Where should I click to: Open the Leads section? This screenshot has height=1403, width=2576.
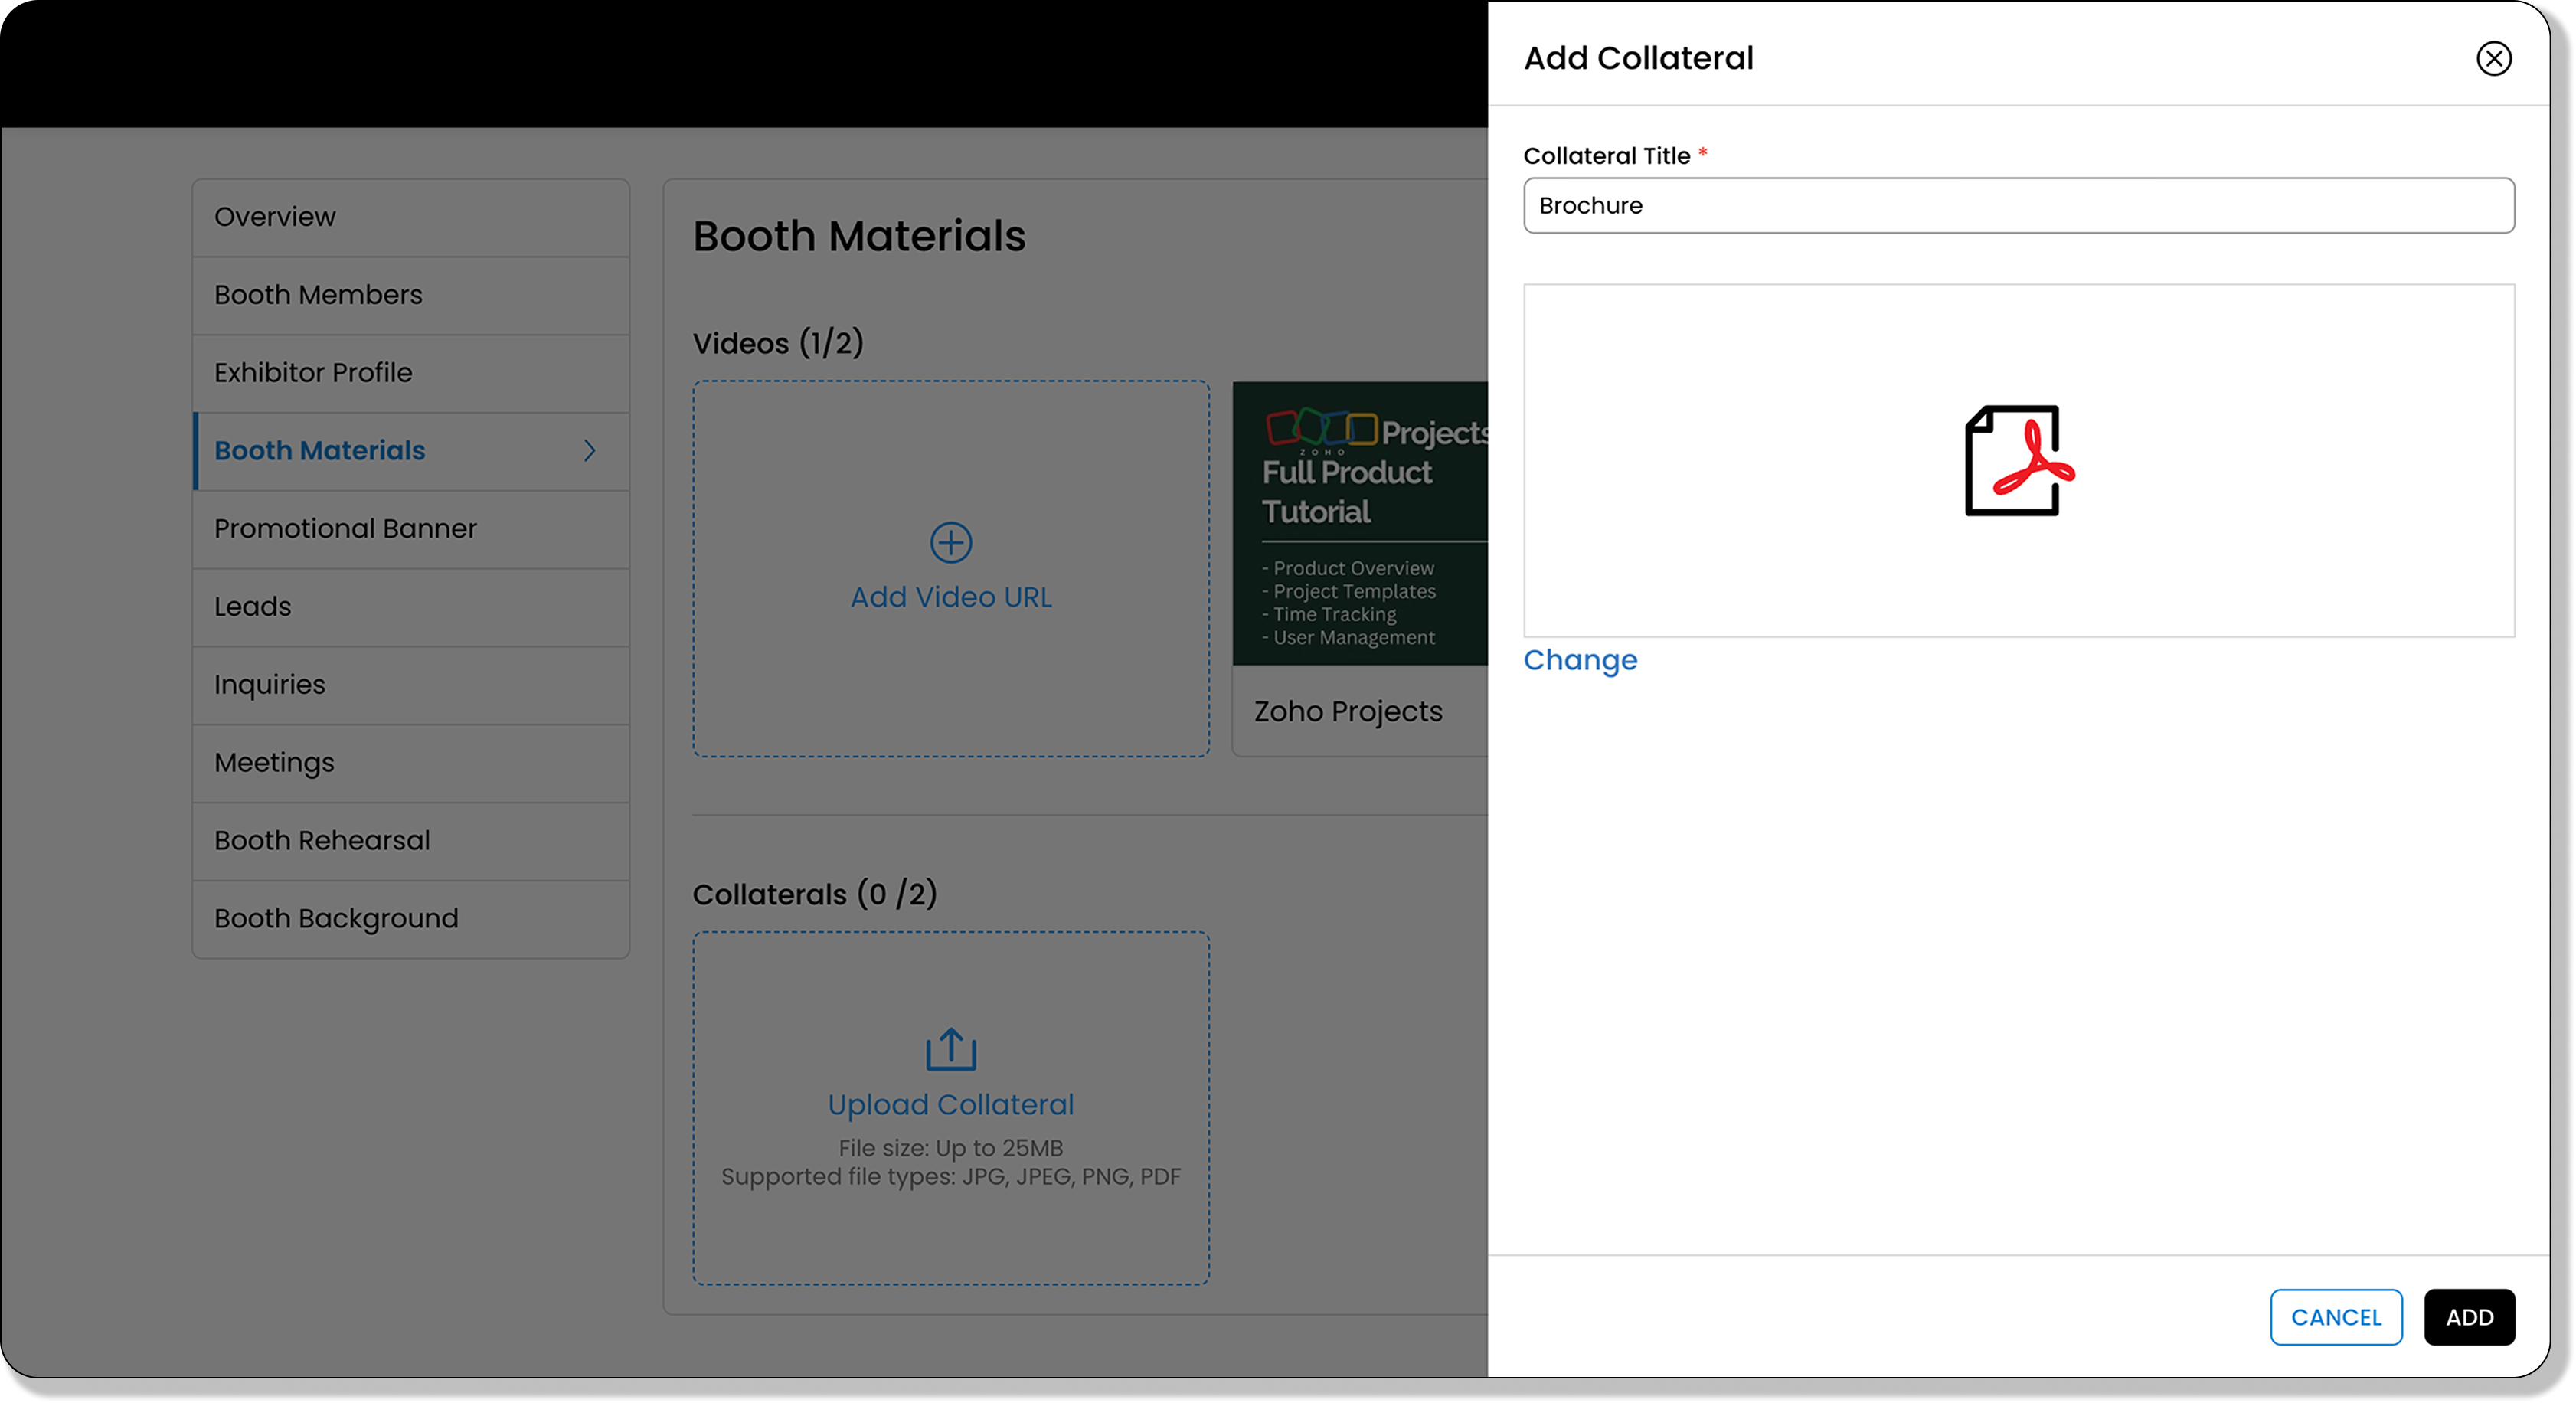tap(253, 607)
